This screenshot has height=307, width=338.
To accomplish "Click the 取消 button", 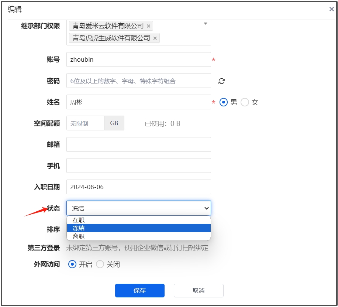I will click(x=199, y=290).
